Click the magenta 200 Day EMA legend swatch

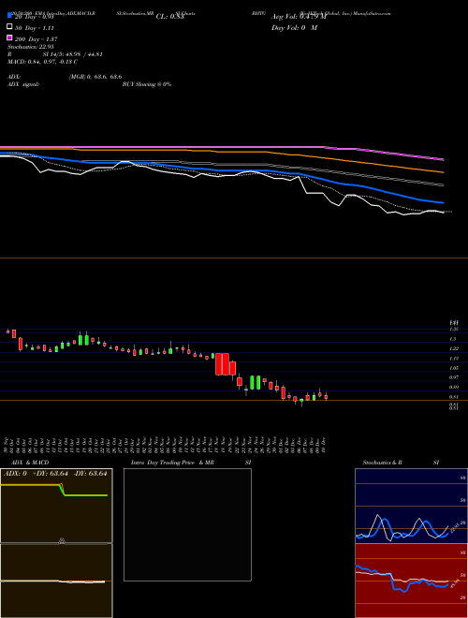[x=9, y=37]
